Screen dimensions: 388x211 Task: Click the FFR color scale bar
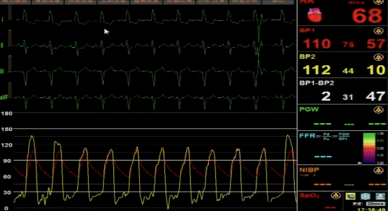click(369, 148)
